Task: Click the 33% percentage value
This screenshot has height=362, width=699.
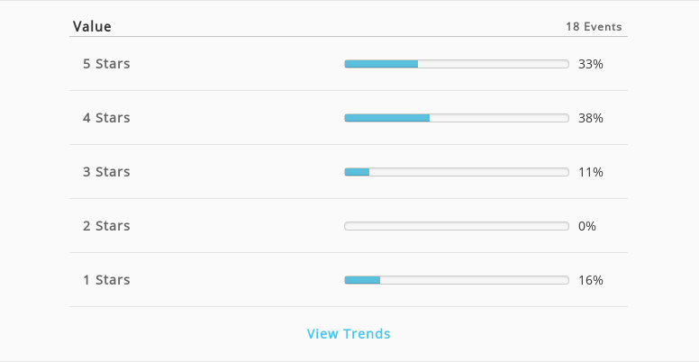Action: click(x=591, y=64)
